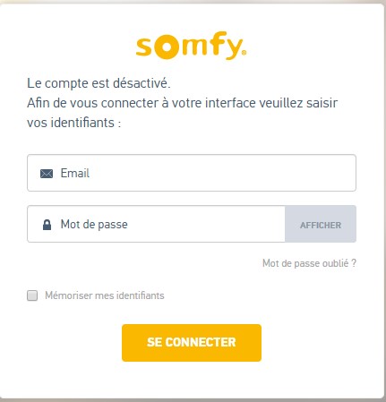Click the envelope icon in the Email field

[x=47, y=174]
